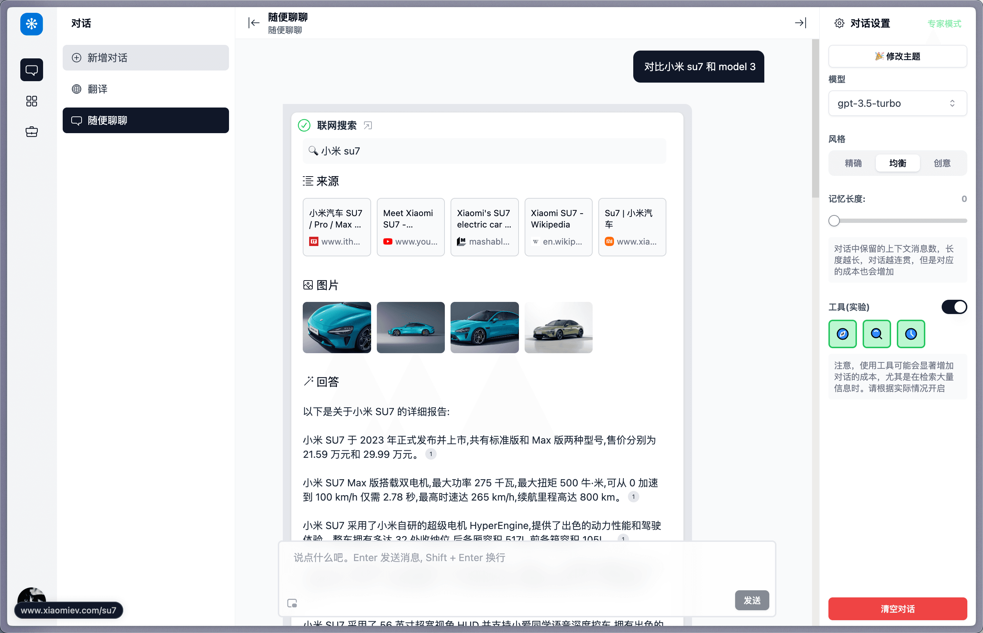
Task: Select the 均衡 style option
Action: [898, 163]
